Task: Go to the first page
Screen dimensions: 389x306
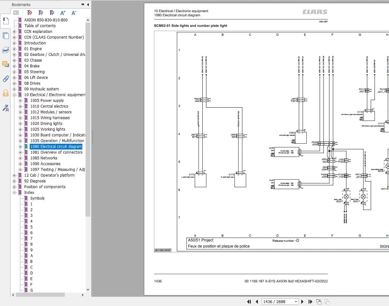Action: [x=249, y=302]
